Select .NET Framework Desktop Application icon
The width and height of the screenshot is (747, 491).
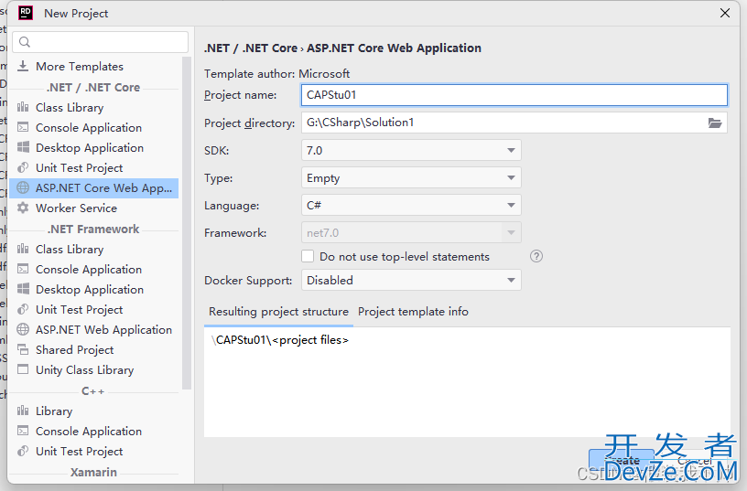pos(23,289)
